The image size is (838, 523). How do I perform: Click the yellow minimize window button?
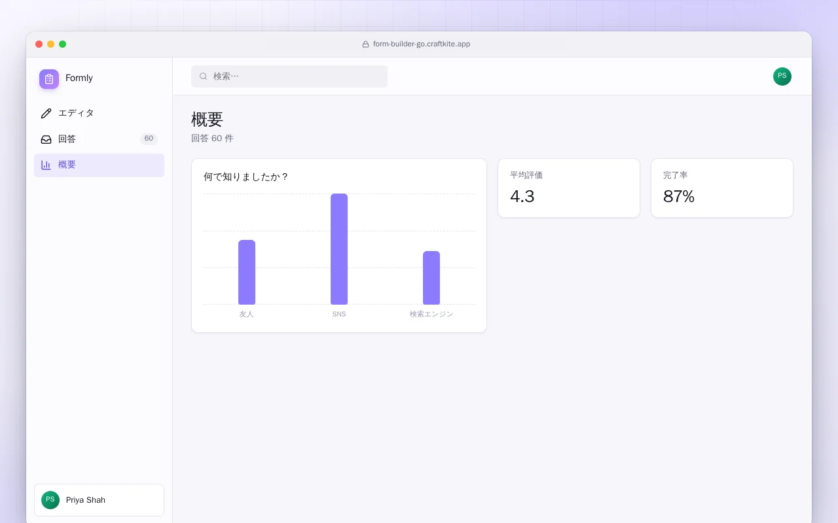(x=51, y=44)
